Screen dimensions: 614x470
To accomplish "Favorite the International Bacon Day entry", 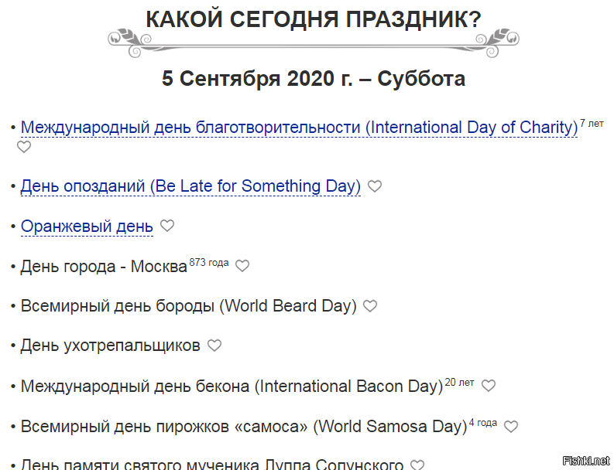I will pos(489,386).
